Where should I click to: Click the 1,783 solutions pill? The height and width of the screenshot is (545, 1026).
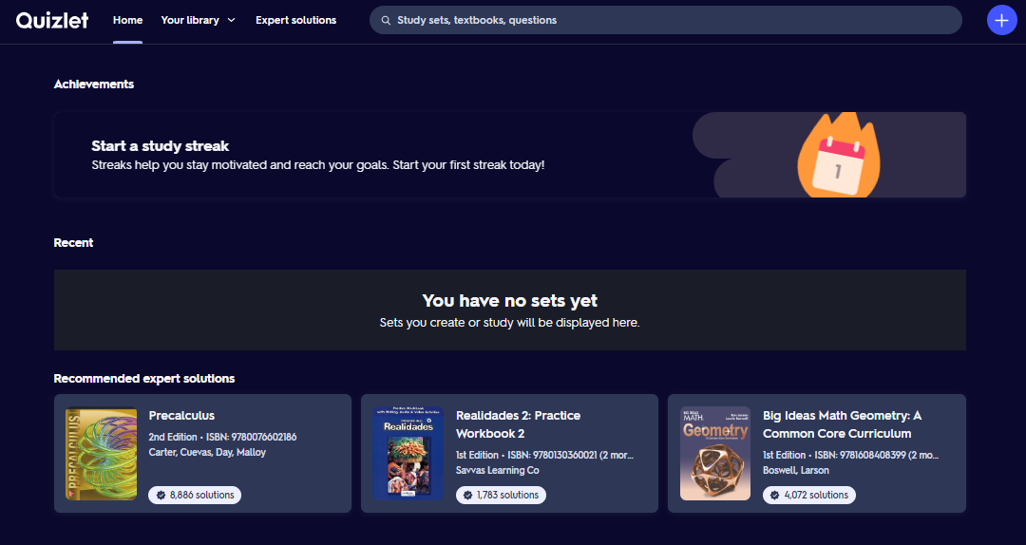[502, 496]
